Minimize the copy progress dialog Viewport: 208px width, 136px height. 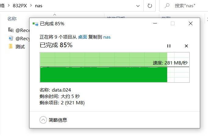[155, 23]
